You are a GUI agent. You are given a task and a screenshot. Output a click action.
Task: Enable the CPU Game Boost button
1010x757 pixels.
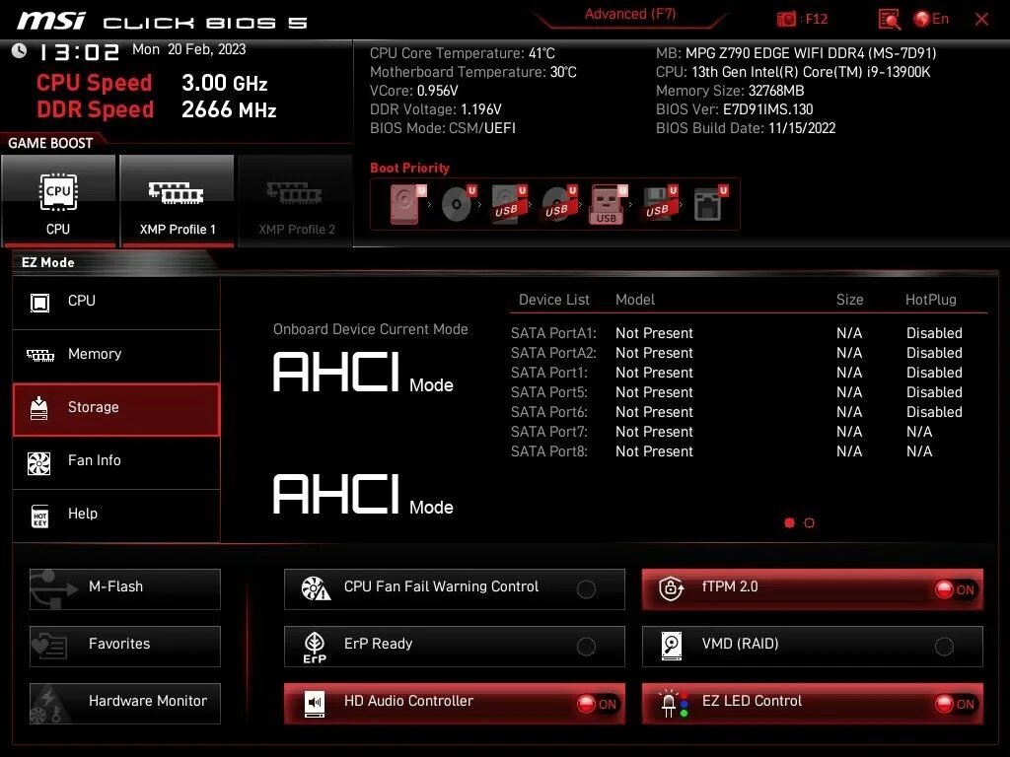coord(58,201)
